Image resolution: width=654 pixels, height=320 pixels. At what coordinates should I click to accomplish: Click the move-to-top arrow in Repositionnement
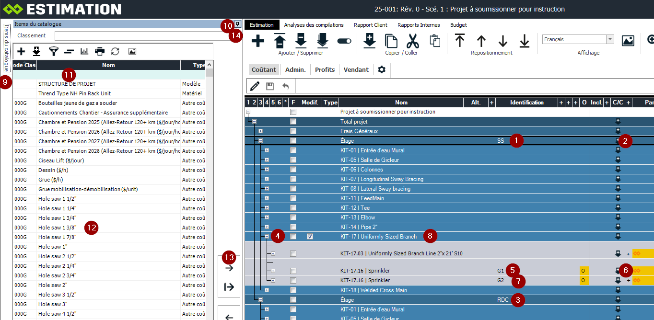(x=459, y=41)
